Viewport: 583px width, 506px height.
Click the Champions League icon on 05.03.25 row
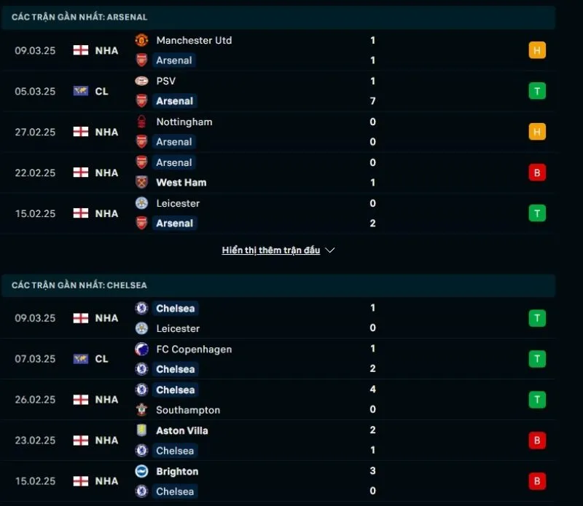(x=82, y=91)
